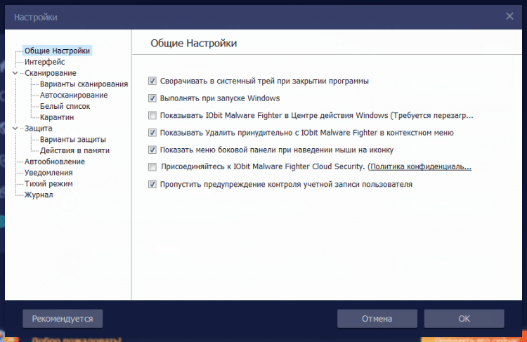
Task: Open Действия в памяти settings
Action: click(75, 150)
